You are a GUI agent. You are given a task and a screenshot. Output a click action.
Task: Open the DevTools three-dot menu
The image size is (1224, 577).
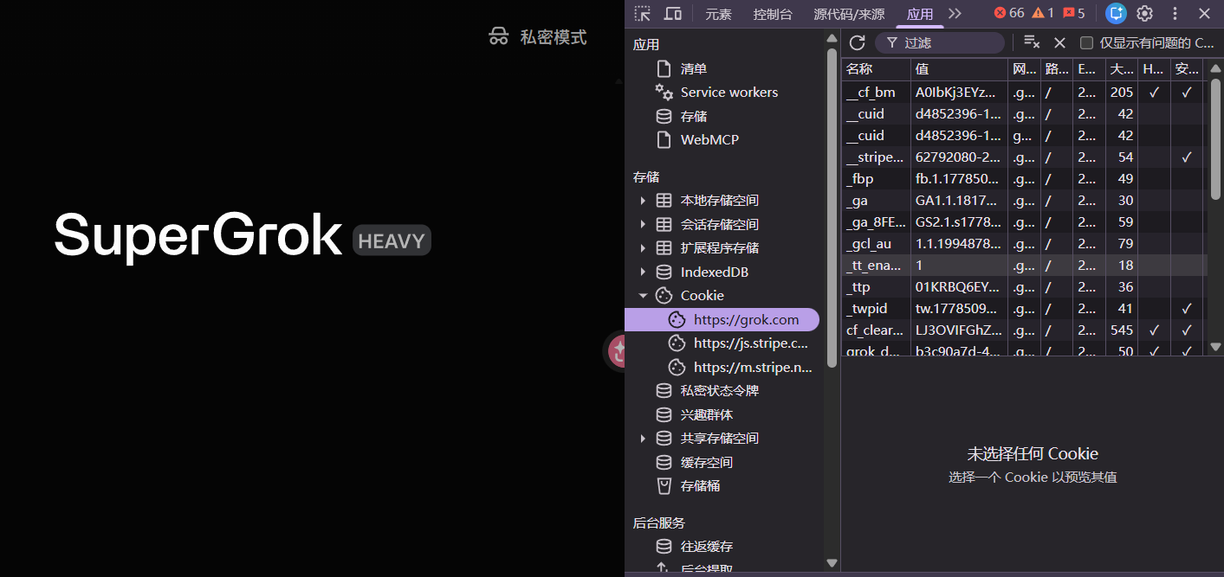coord(1175,13)
